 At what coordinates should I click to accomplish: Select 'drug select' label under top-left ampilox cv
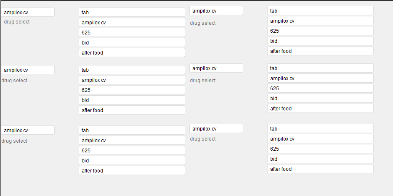17,22
